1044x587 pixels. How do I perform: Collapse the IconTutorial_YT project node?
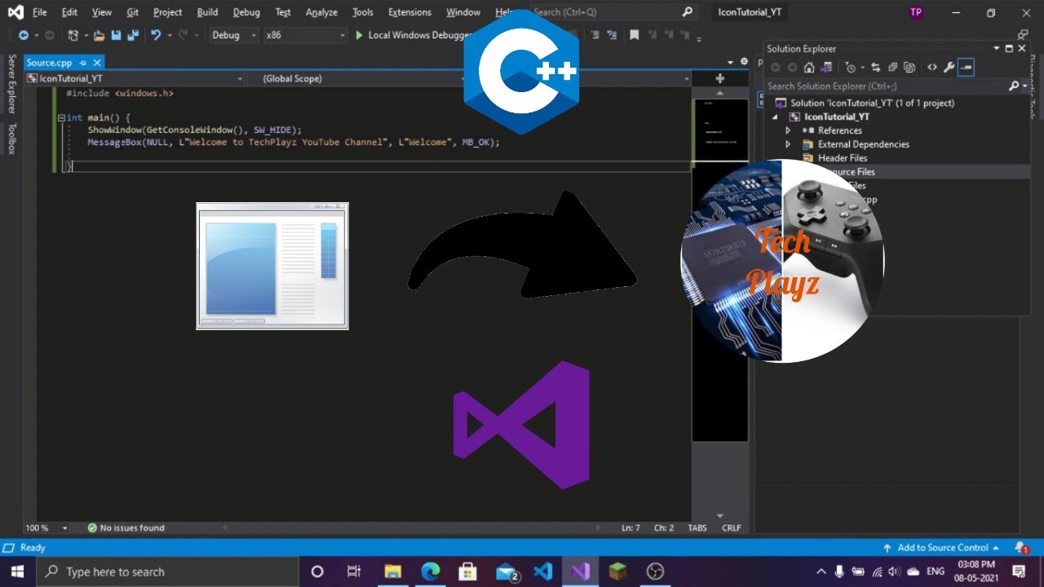tap(775, 117)
